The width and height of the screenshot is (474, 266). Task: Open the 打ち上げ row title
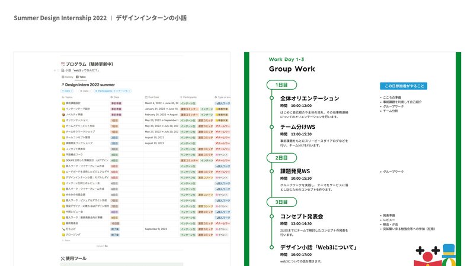tap(71, 229)
